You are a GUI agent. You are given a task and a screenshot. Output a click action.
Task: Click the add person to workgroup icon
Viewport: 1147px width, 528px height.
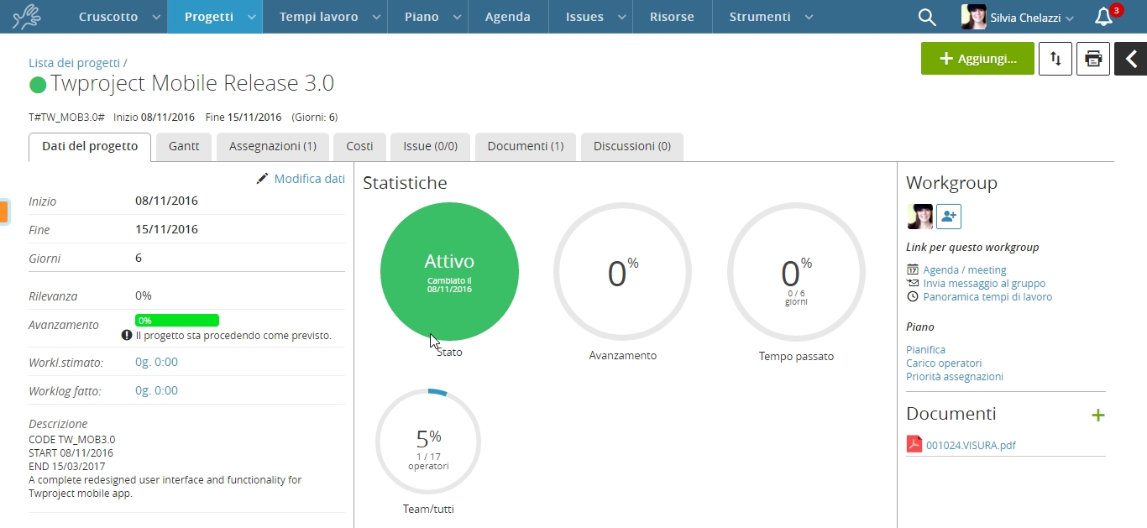point(949,217)
